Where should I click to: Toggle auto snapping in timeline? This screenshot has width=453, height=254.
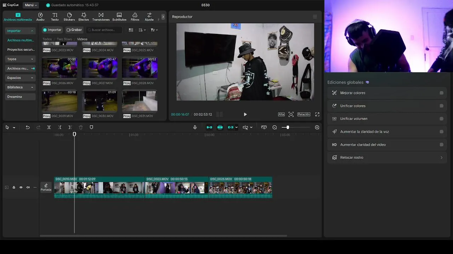pos(220,127)
